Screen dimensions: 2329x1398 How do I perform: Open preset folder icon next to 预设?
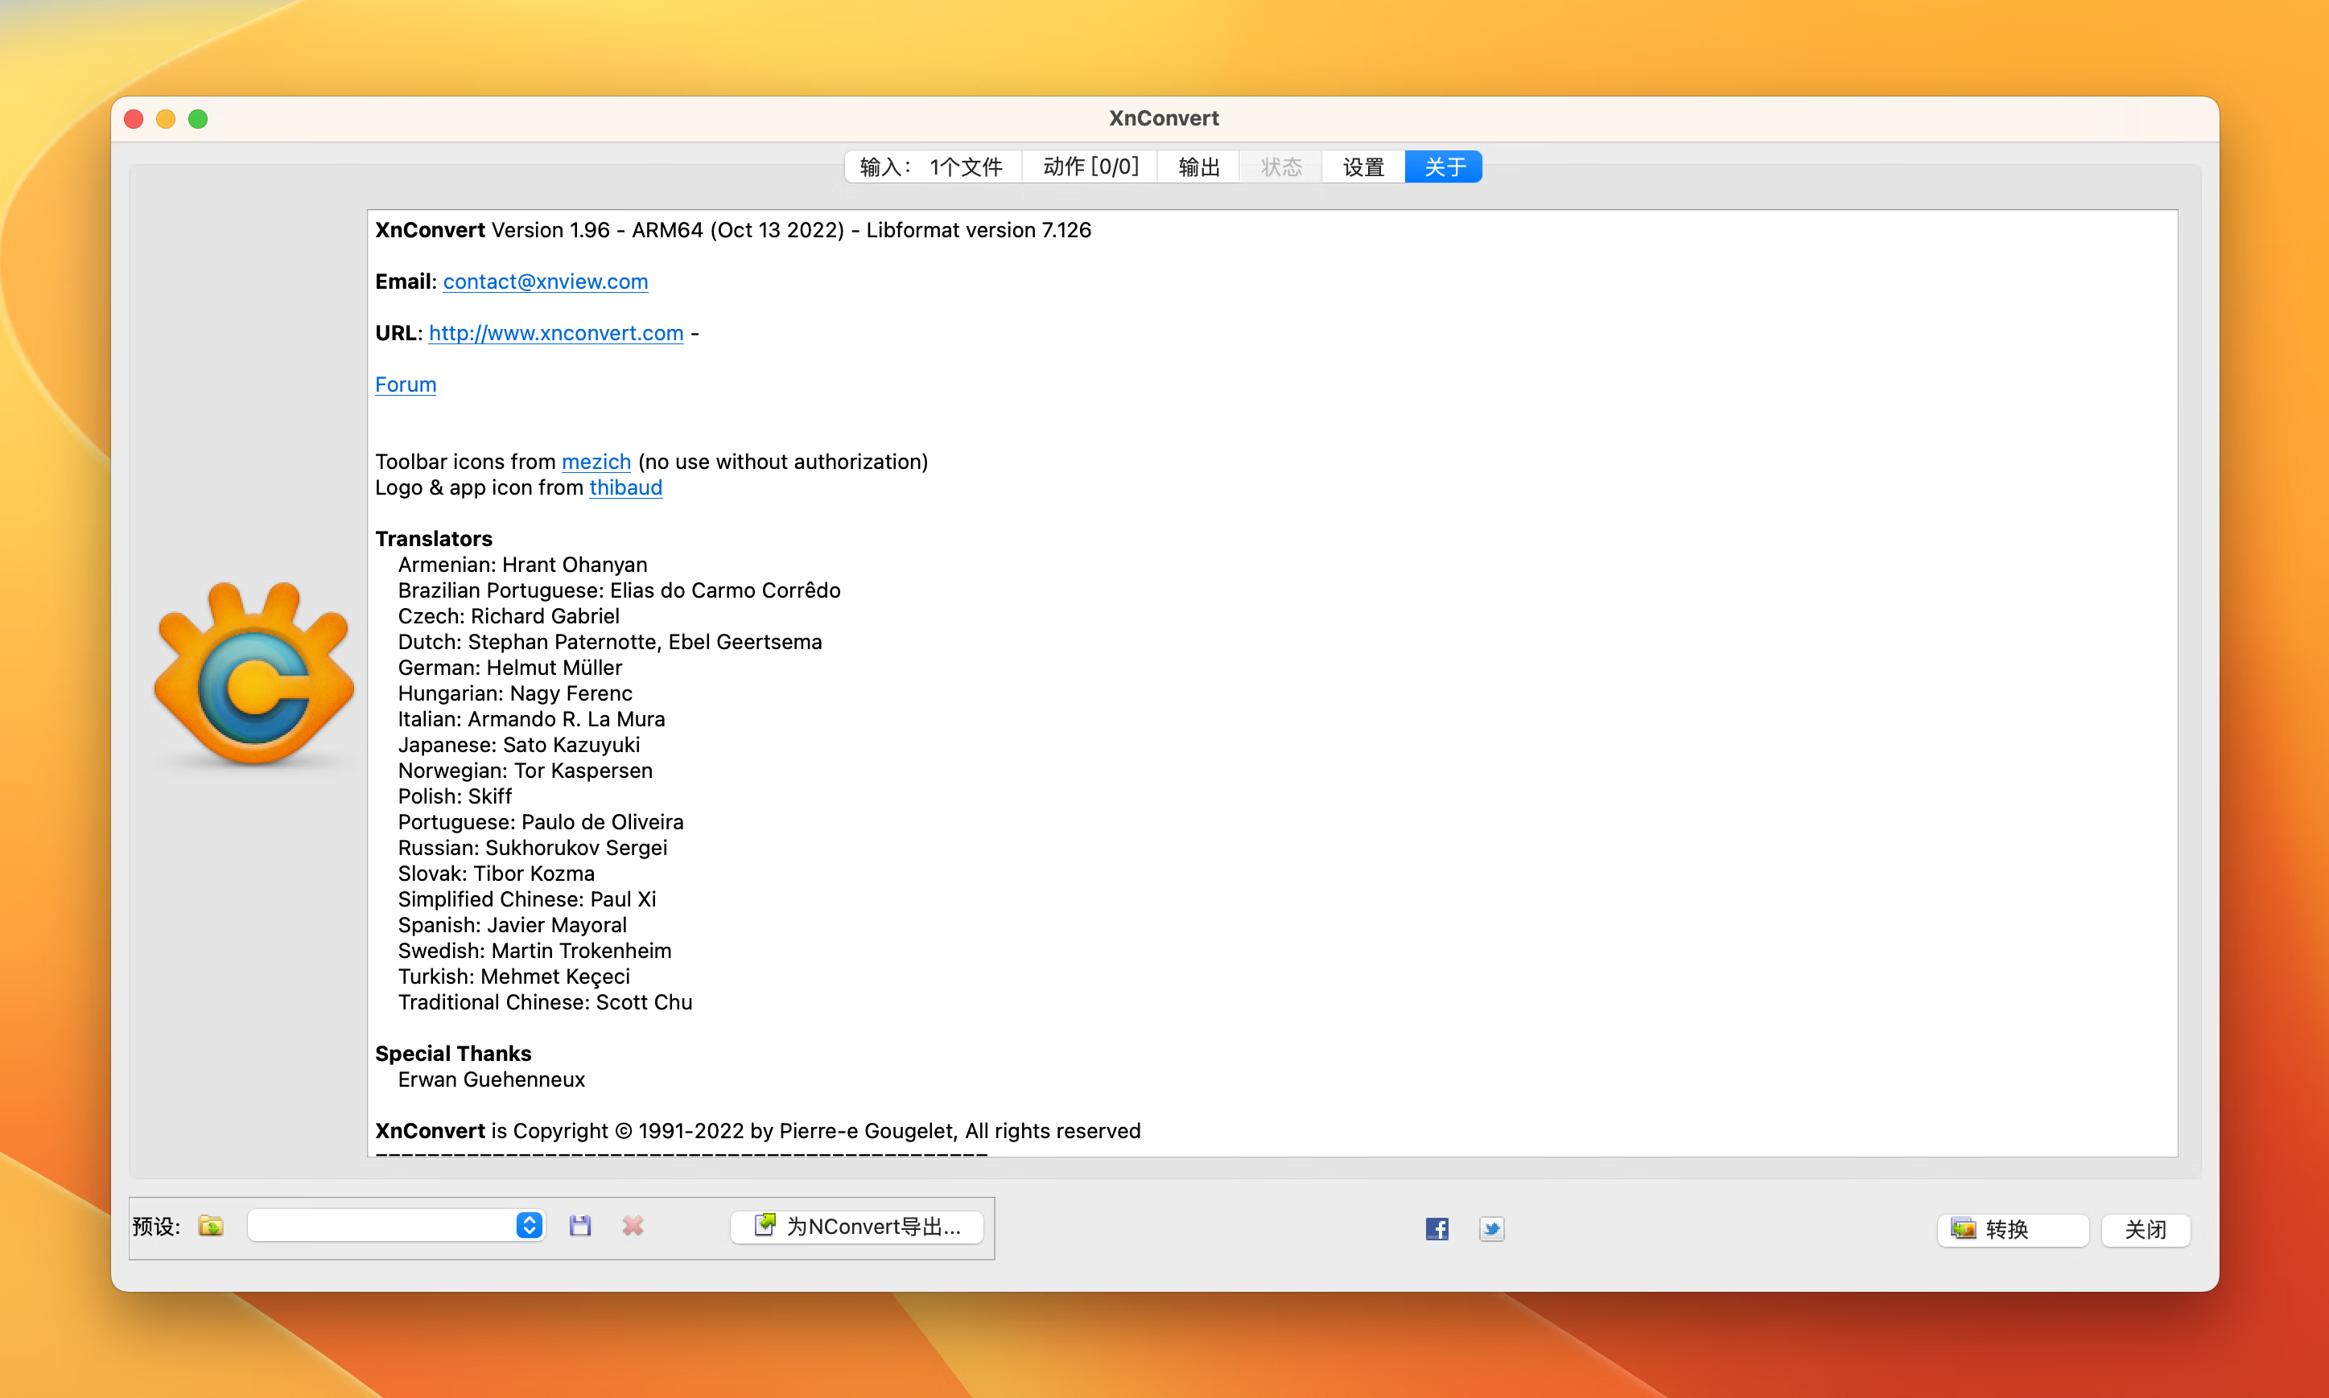tap(211, 1226)
